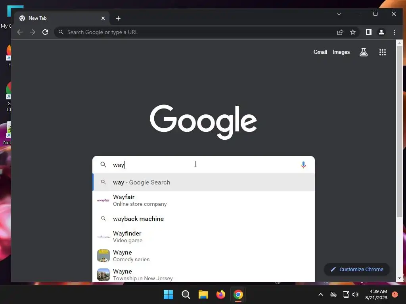
Task: Minimize the Chrome window
Action: [x=357, y=14]
